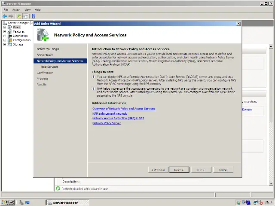Click the Server Manager quick launch icon

click(x=21, y=203)
